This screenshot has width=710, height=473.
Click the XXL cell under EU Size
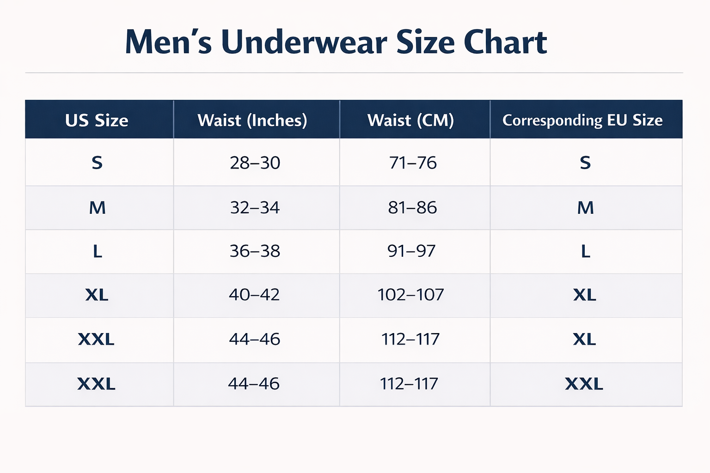pos(584,384)
